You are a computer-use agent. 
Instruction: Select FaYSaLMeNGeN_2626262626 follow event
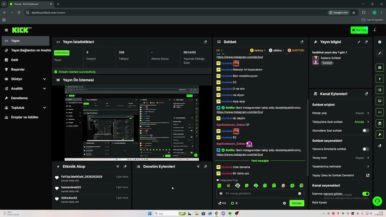point(92,178)
